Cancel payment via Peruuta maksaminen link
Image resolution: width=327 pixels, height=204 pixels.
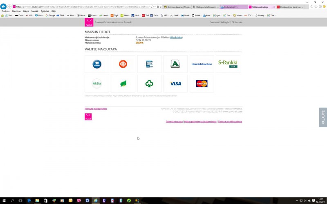click(96, 109)
